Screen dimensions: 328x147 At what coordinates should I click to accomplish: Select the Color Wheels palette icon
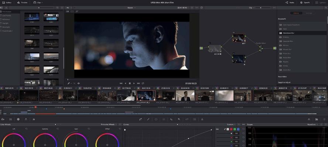(x=18, y=119)
